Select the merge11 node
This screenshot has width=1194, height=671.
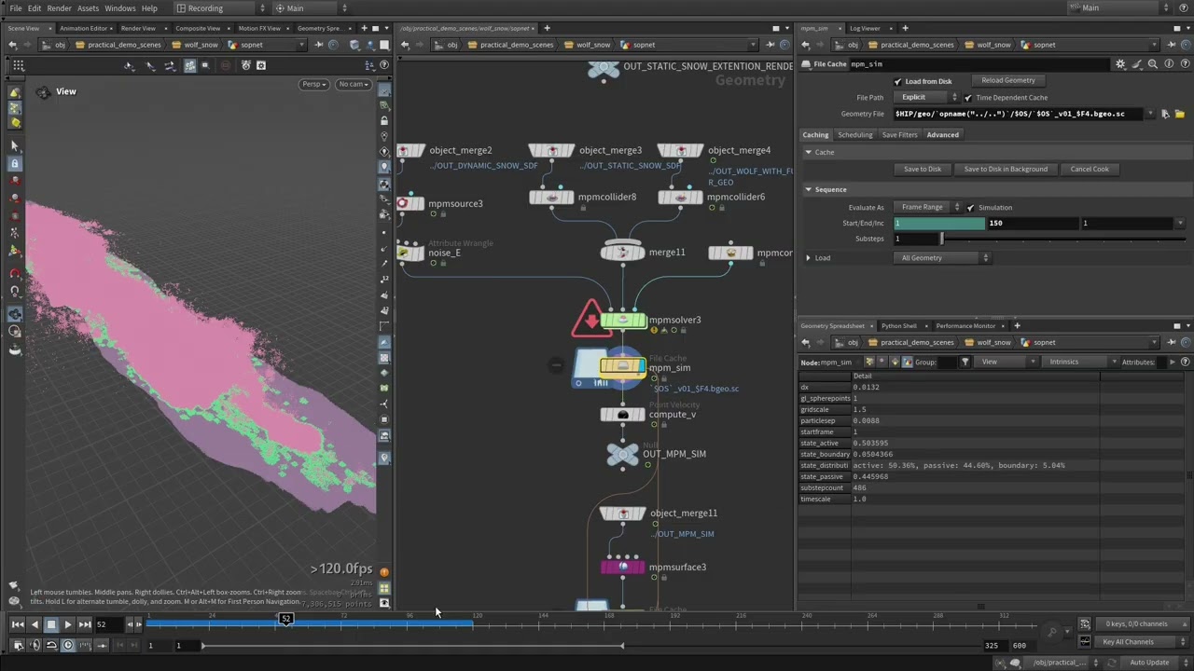coord(623,253)
